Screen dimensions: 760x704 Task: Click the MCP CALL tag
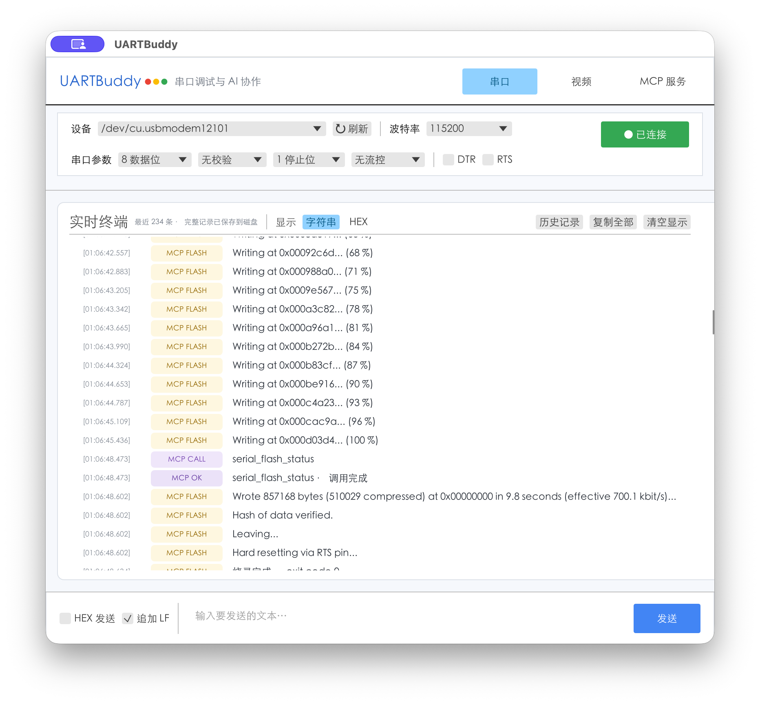[x=186, y=459]
